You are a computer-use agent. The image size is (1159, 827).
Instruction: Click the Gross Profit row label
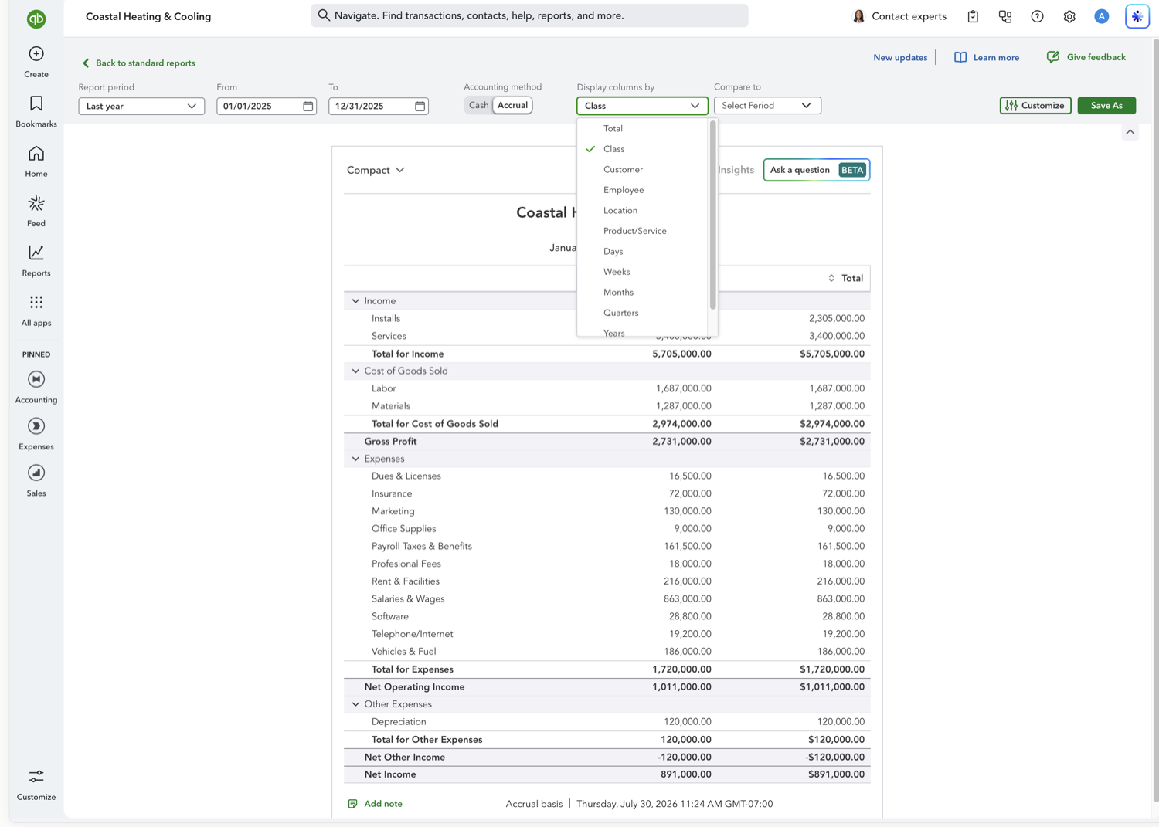[x=390, y=442]
